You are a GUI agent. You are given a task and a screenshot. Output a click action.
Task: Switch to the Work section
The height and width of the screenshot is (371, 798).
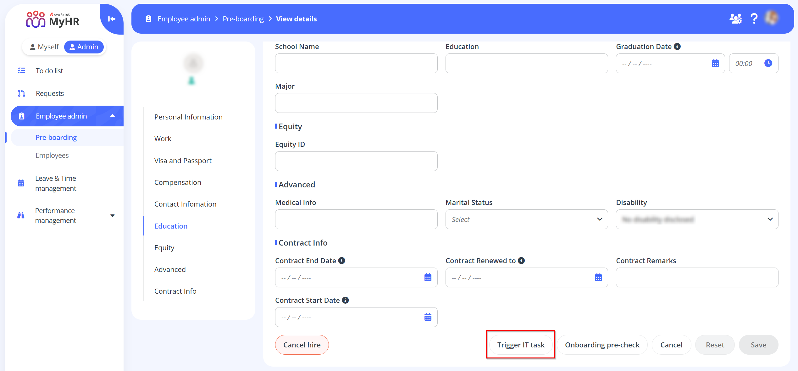click(x=163, y=138)
